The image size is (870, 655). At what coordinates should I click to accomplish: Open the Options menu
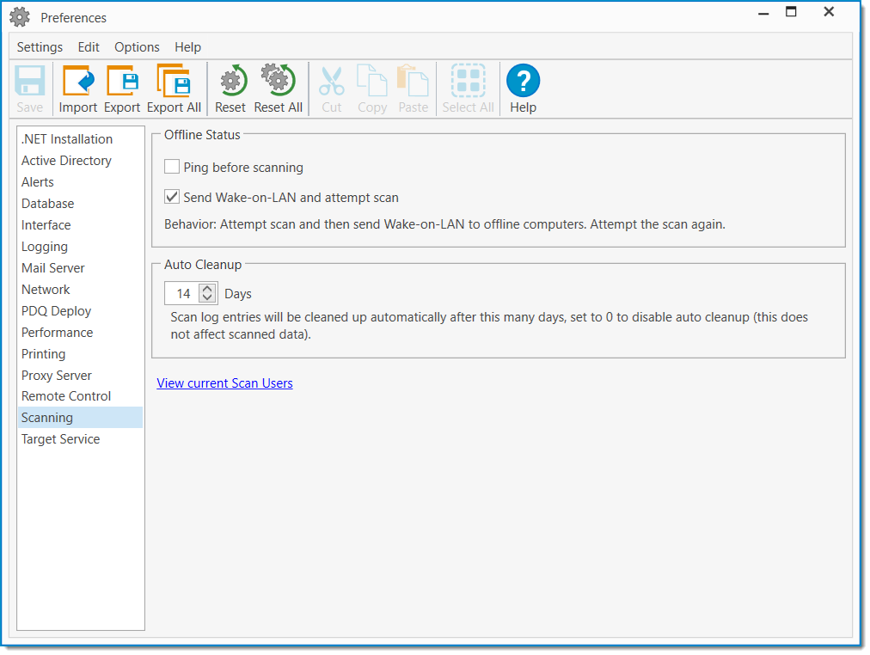[x=137, y=47]
